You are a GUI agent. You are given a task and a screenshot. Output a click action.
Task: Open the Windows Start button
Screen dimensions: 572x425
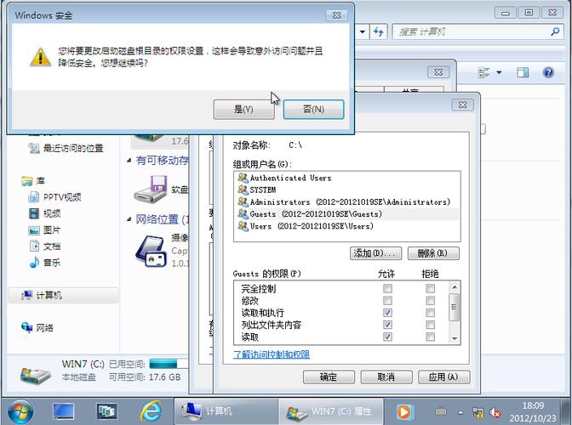tap(20, 411)
